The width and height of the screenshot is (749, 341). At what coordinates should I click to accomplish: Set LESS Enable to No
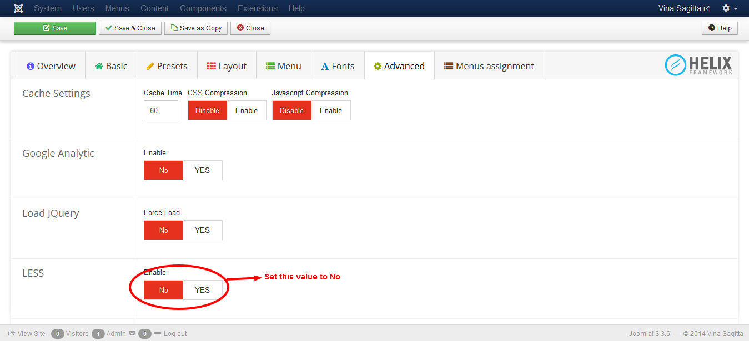[163, 290]
